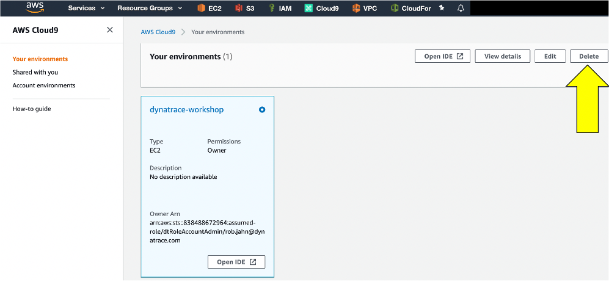The width and height of the screenshot is (609, 282).
Task: Select the dynatrace-workshop radio button
Action: [262, 110]
